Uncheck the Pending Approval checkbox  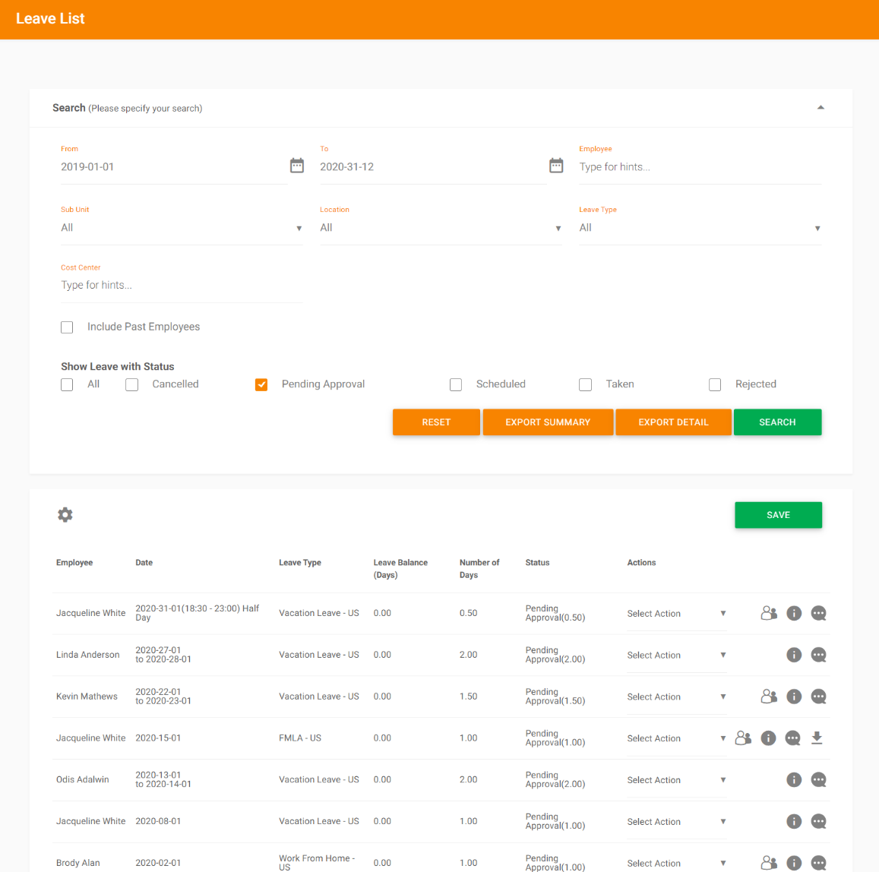(261, 384)
